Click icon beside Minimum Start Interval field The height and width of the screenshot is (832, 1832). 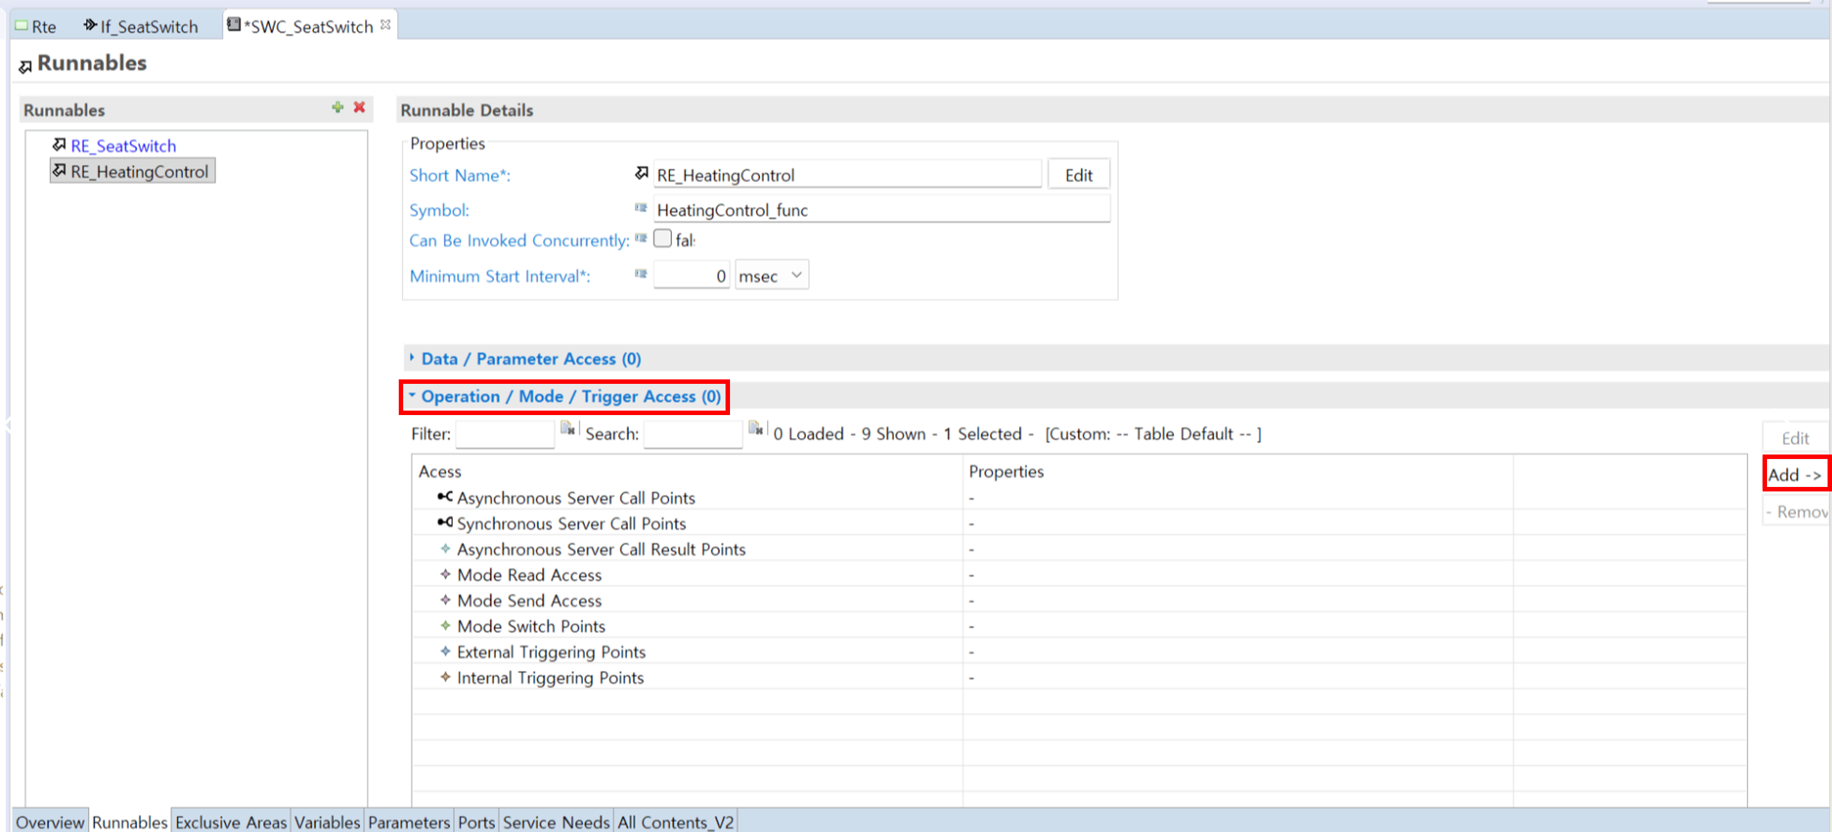click(640, 274)
